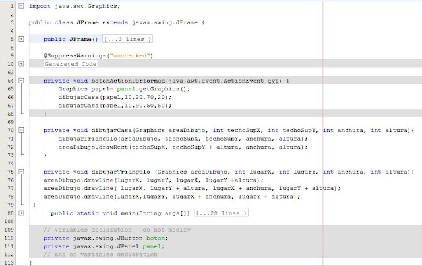
Task: Click 'import java.awt.Graphics;' on line 1
Action: pos(75,6)
